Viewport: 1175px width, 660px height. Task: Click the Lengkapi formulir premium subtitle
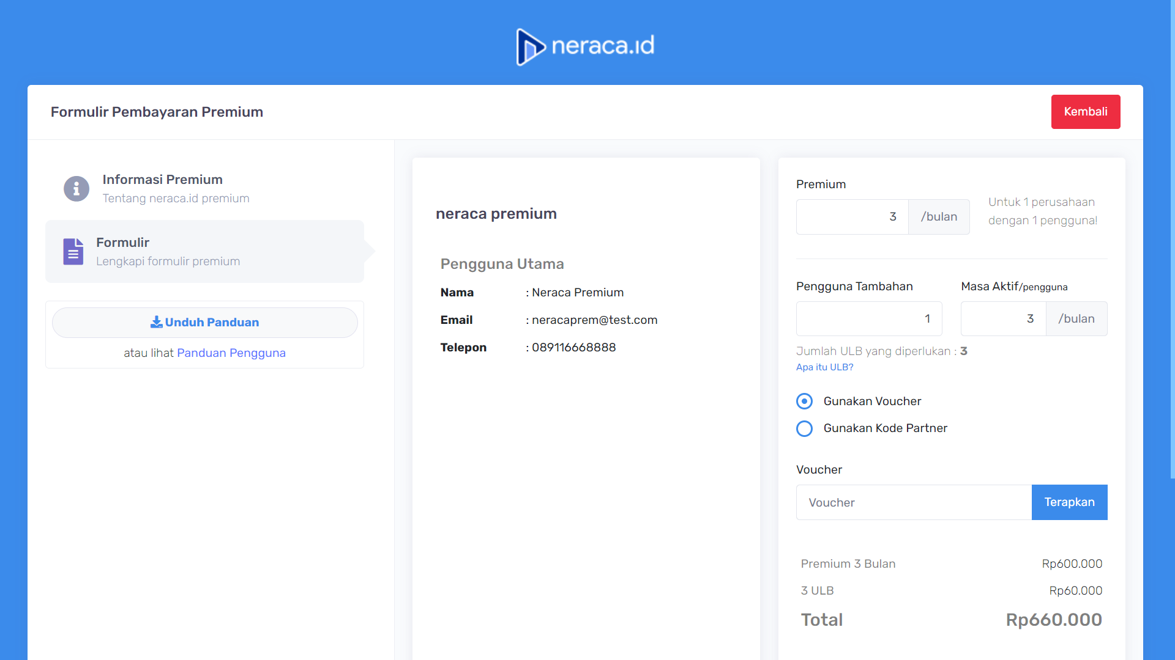coord(168,262)
